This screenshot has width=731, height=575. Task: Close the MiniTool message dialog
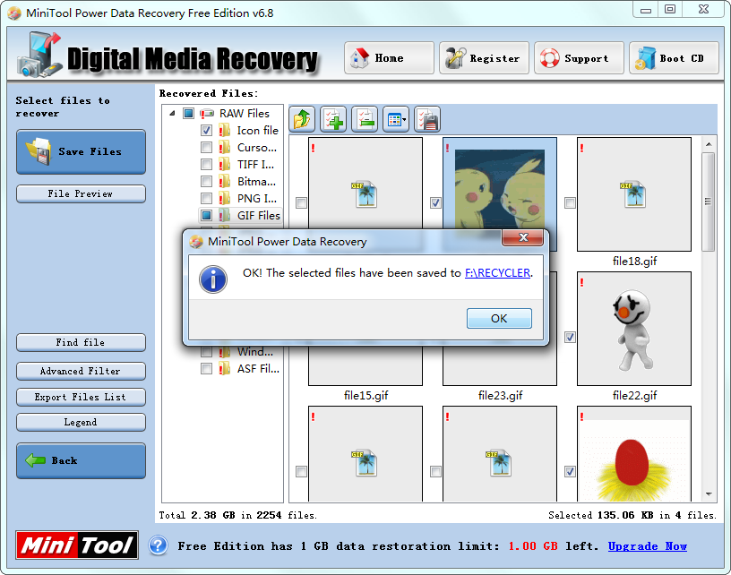(523, 237)
